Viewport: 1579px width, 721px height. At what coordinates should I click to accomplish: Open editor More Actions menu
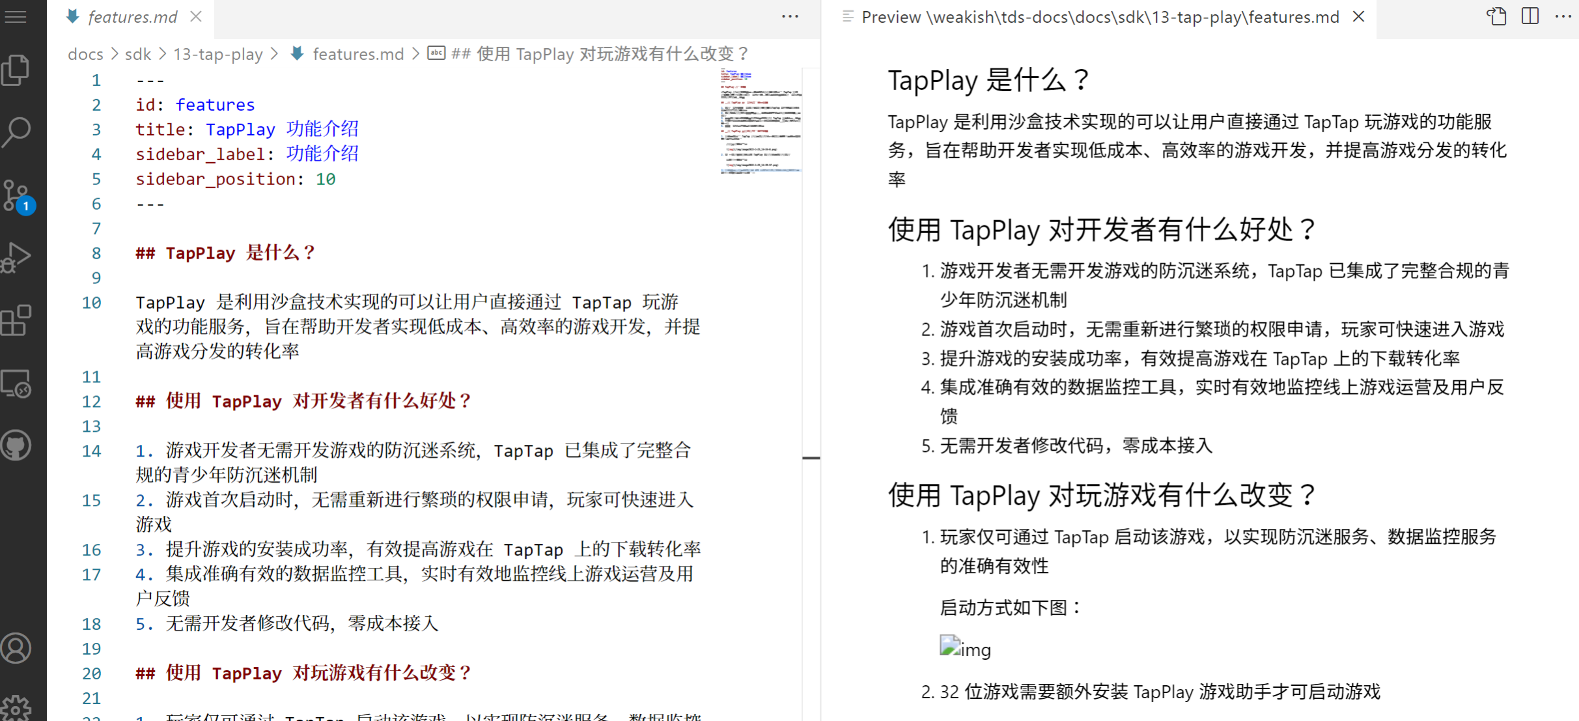coord(790,17)
